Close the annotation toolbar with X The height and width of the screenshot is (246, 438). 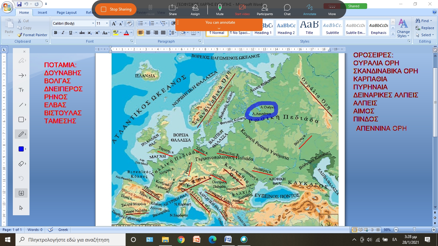(x=24, y=52)
